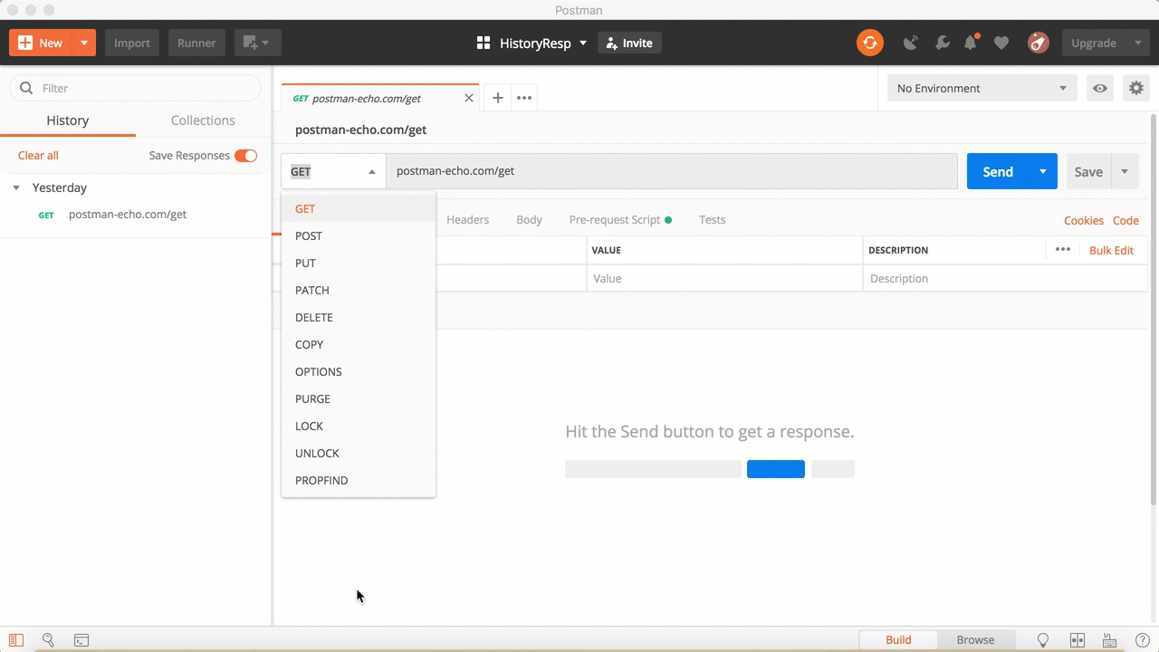
Task: Open bootcamp lightbulb icon
Action: click(x=1043, y=640)
